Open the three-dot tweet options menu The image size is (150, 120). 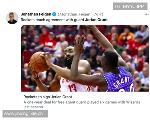pyautogui.click(x=146, y=14)
